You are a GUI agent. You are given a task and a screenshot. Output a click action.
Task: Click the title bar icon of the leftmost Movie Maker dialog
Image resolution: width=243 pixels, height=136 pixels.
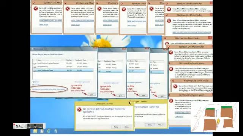pyautogui.click(x=33, y=3)
